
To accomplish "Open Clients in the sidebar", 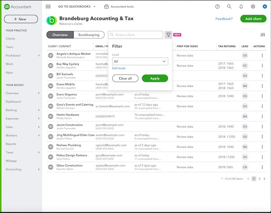I will point(10,39).
